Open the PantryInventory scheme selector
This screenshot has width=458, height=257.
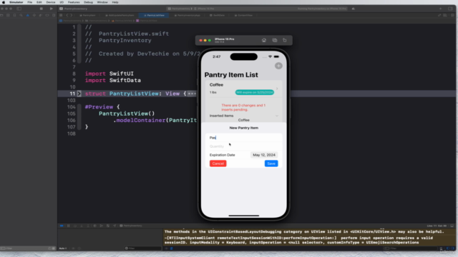(x=179, y=9)
